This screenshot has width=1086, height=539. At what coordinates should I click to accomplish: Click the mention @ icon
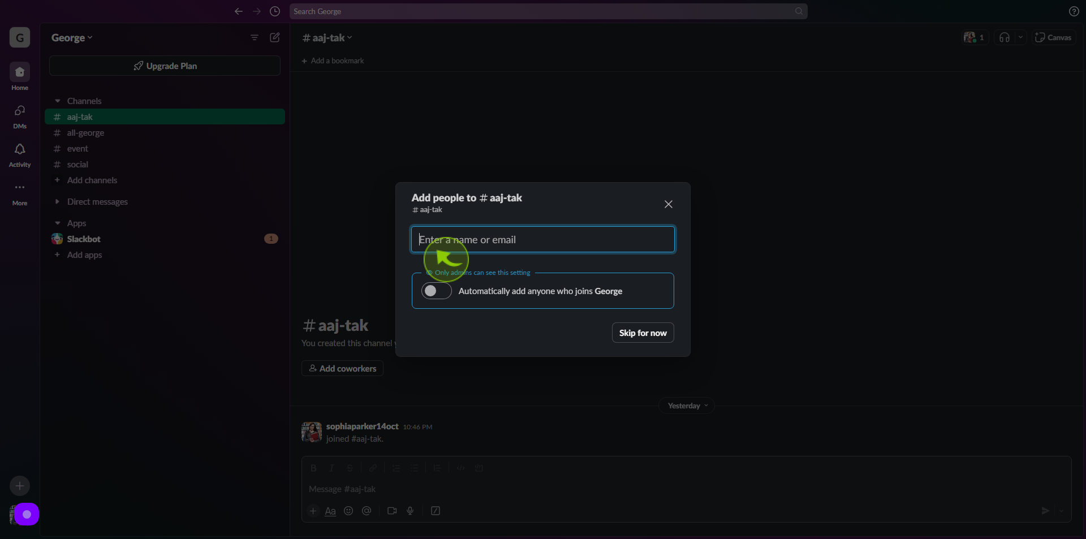[x=367, y=511]
